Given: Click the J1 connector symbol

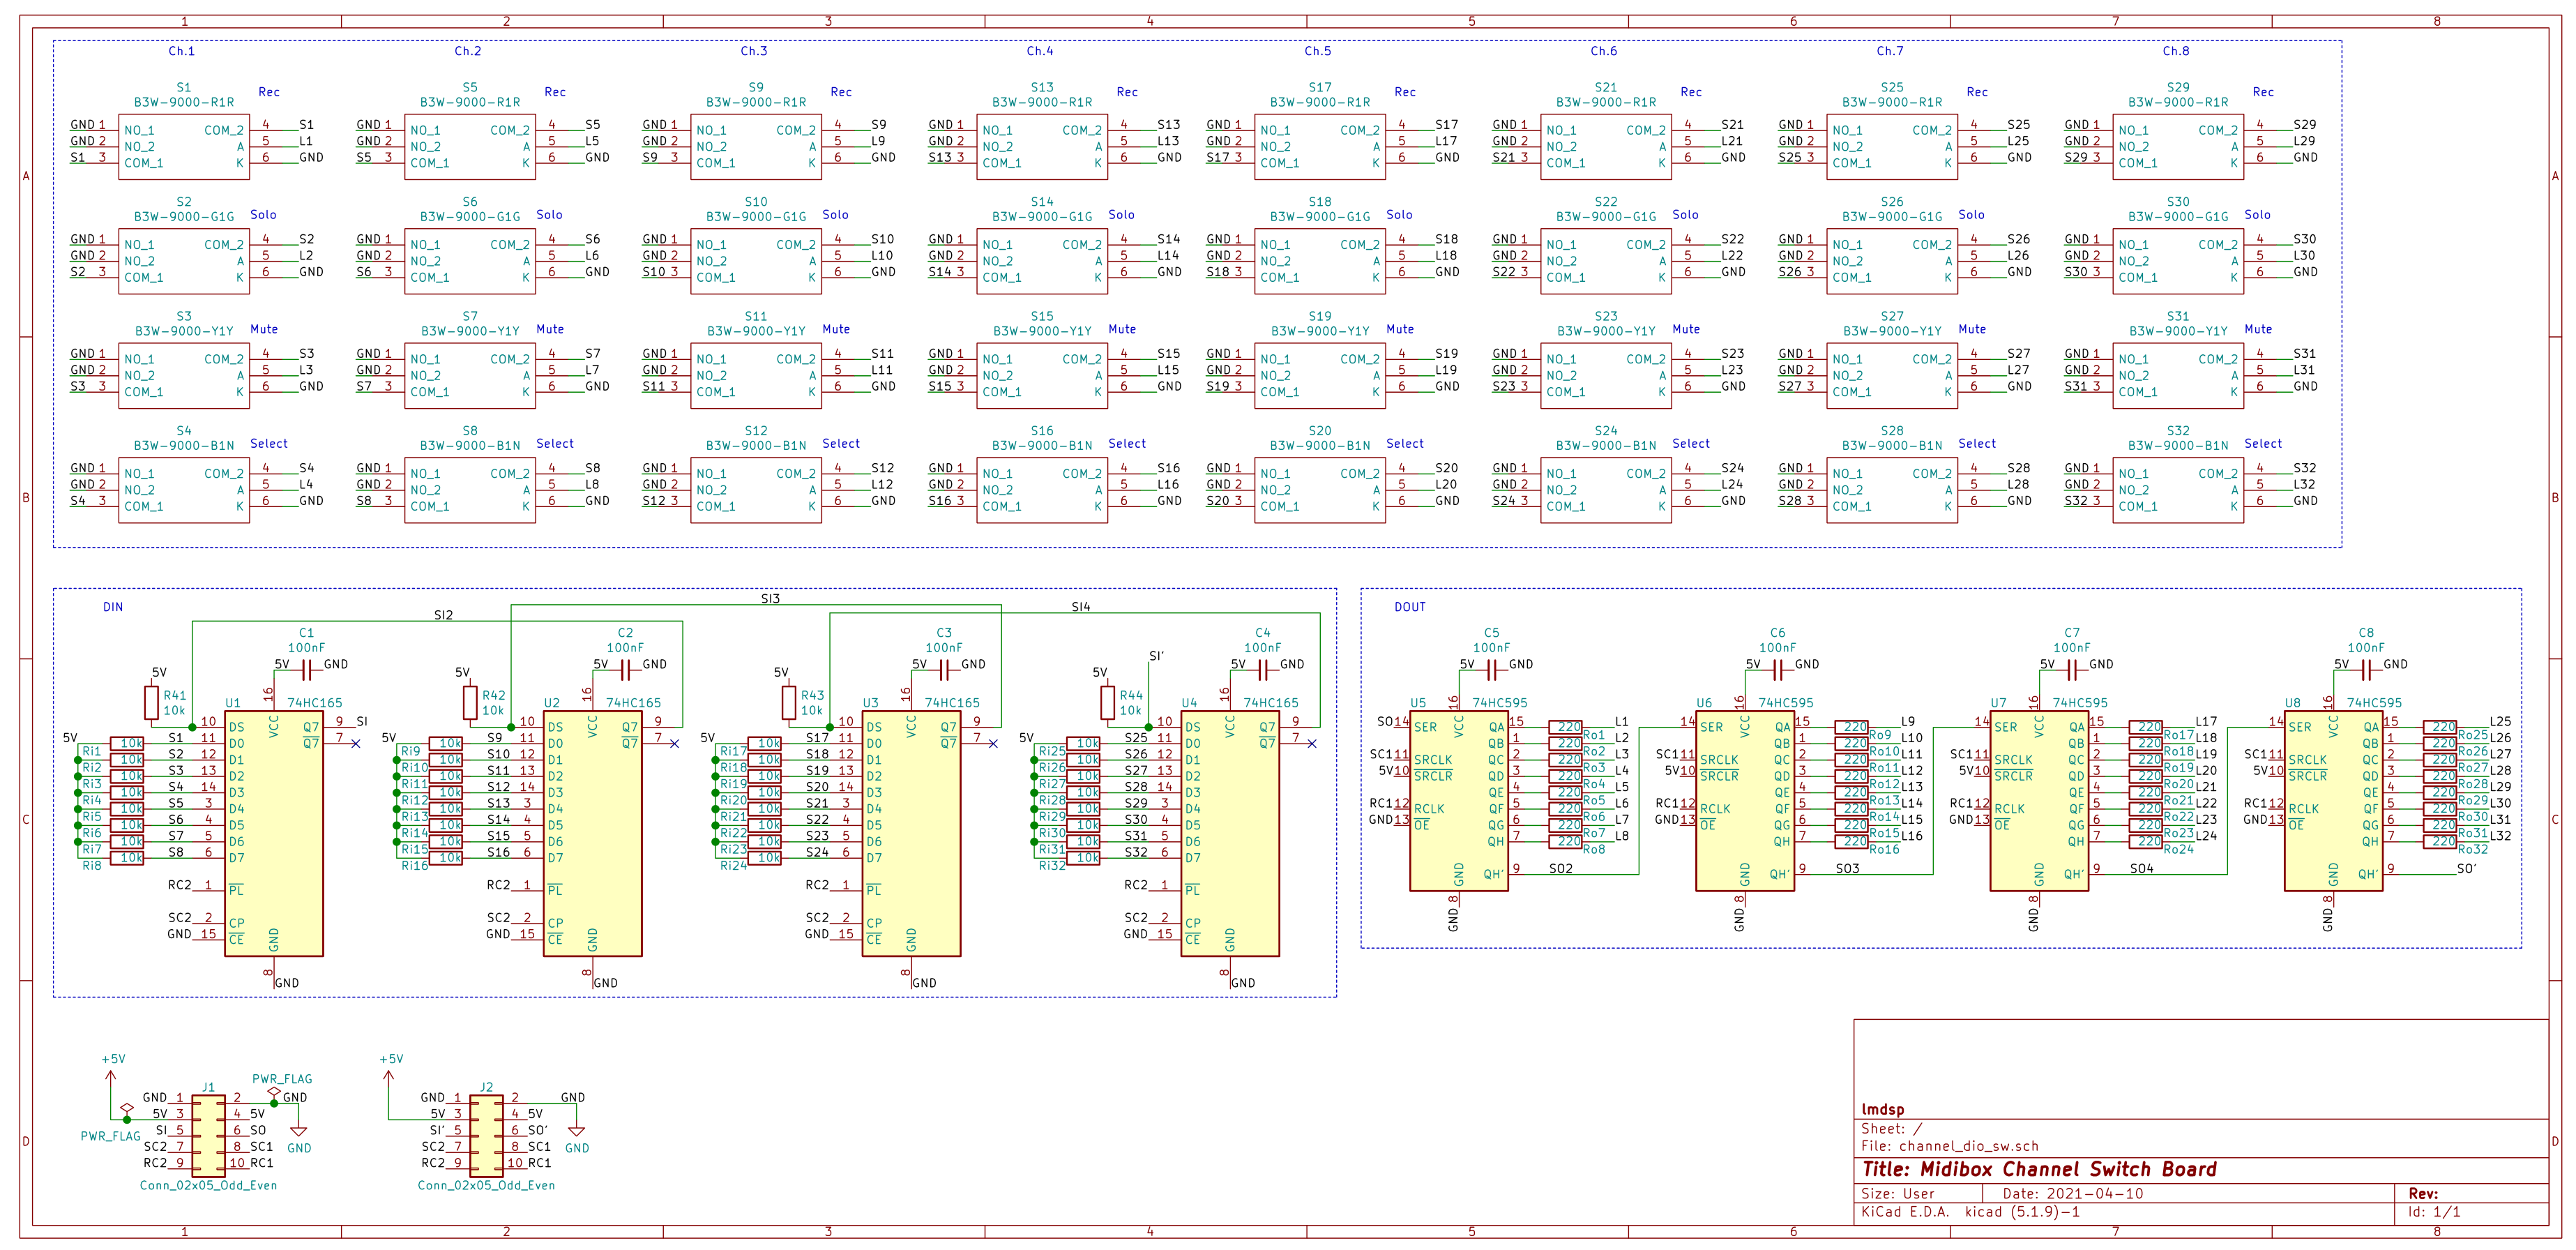Looking at the screenshot, I should pos(208,1136).
